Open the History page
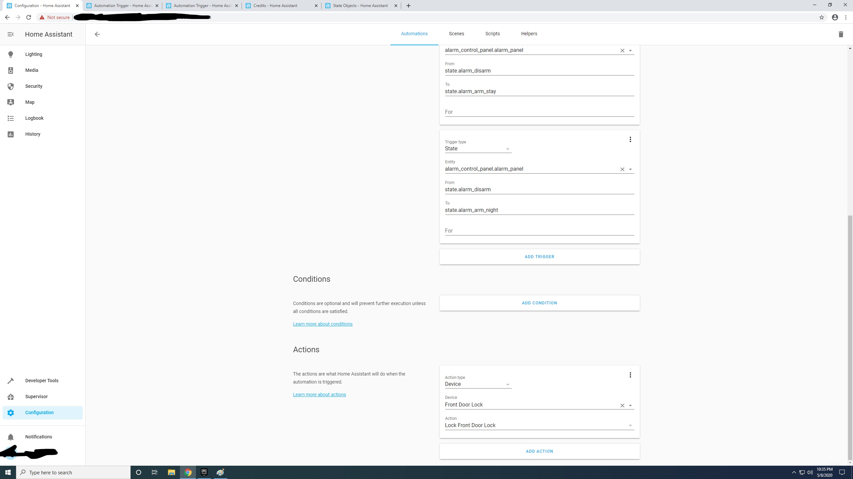The image size is (853, 479). pyautogui.click(x=33, y=134)
